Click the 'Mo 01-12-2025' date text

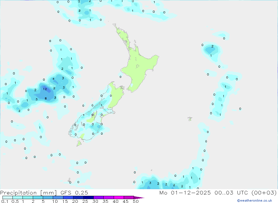[x=185, y=192]
